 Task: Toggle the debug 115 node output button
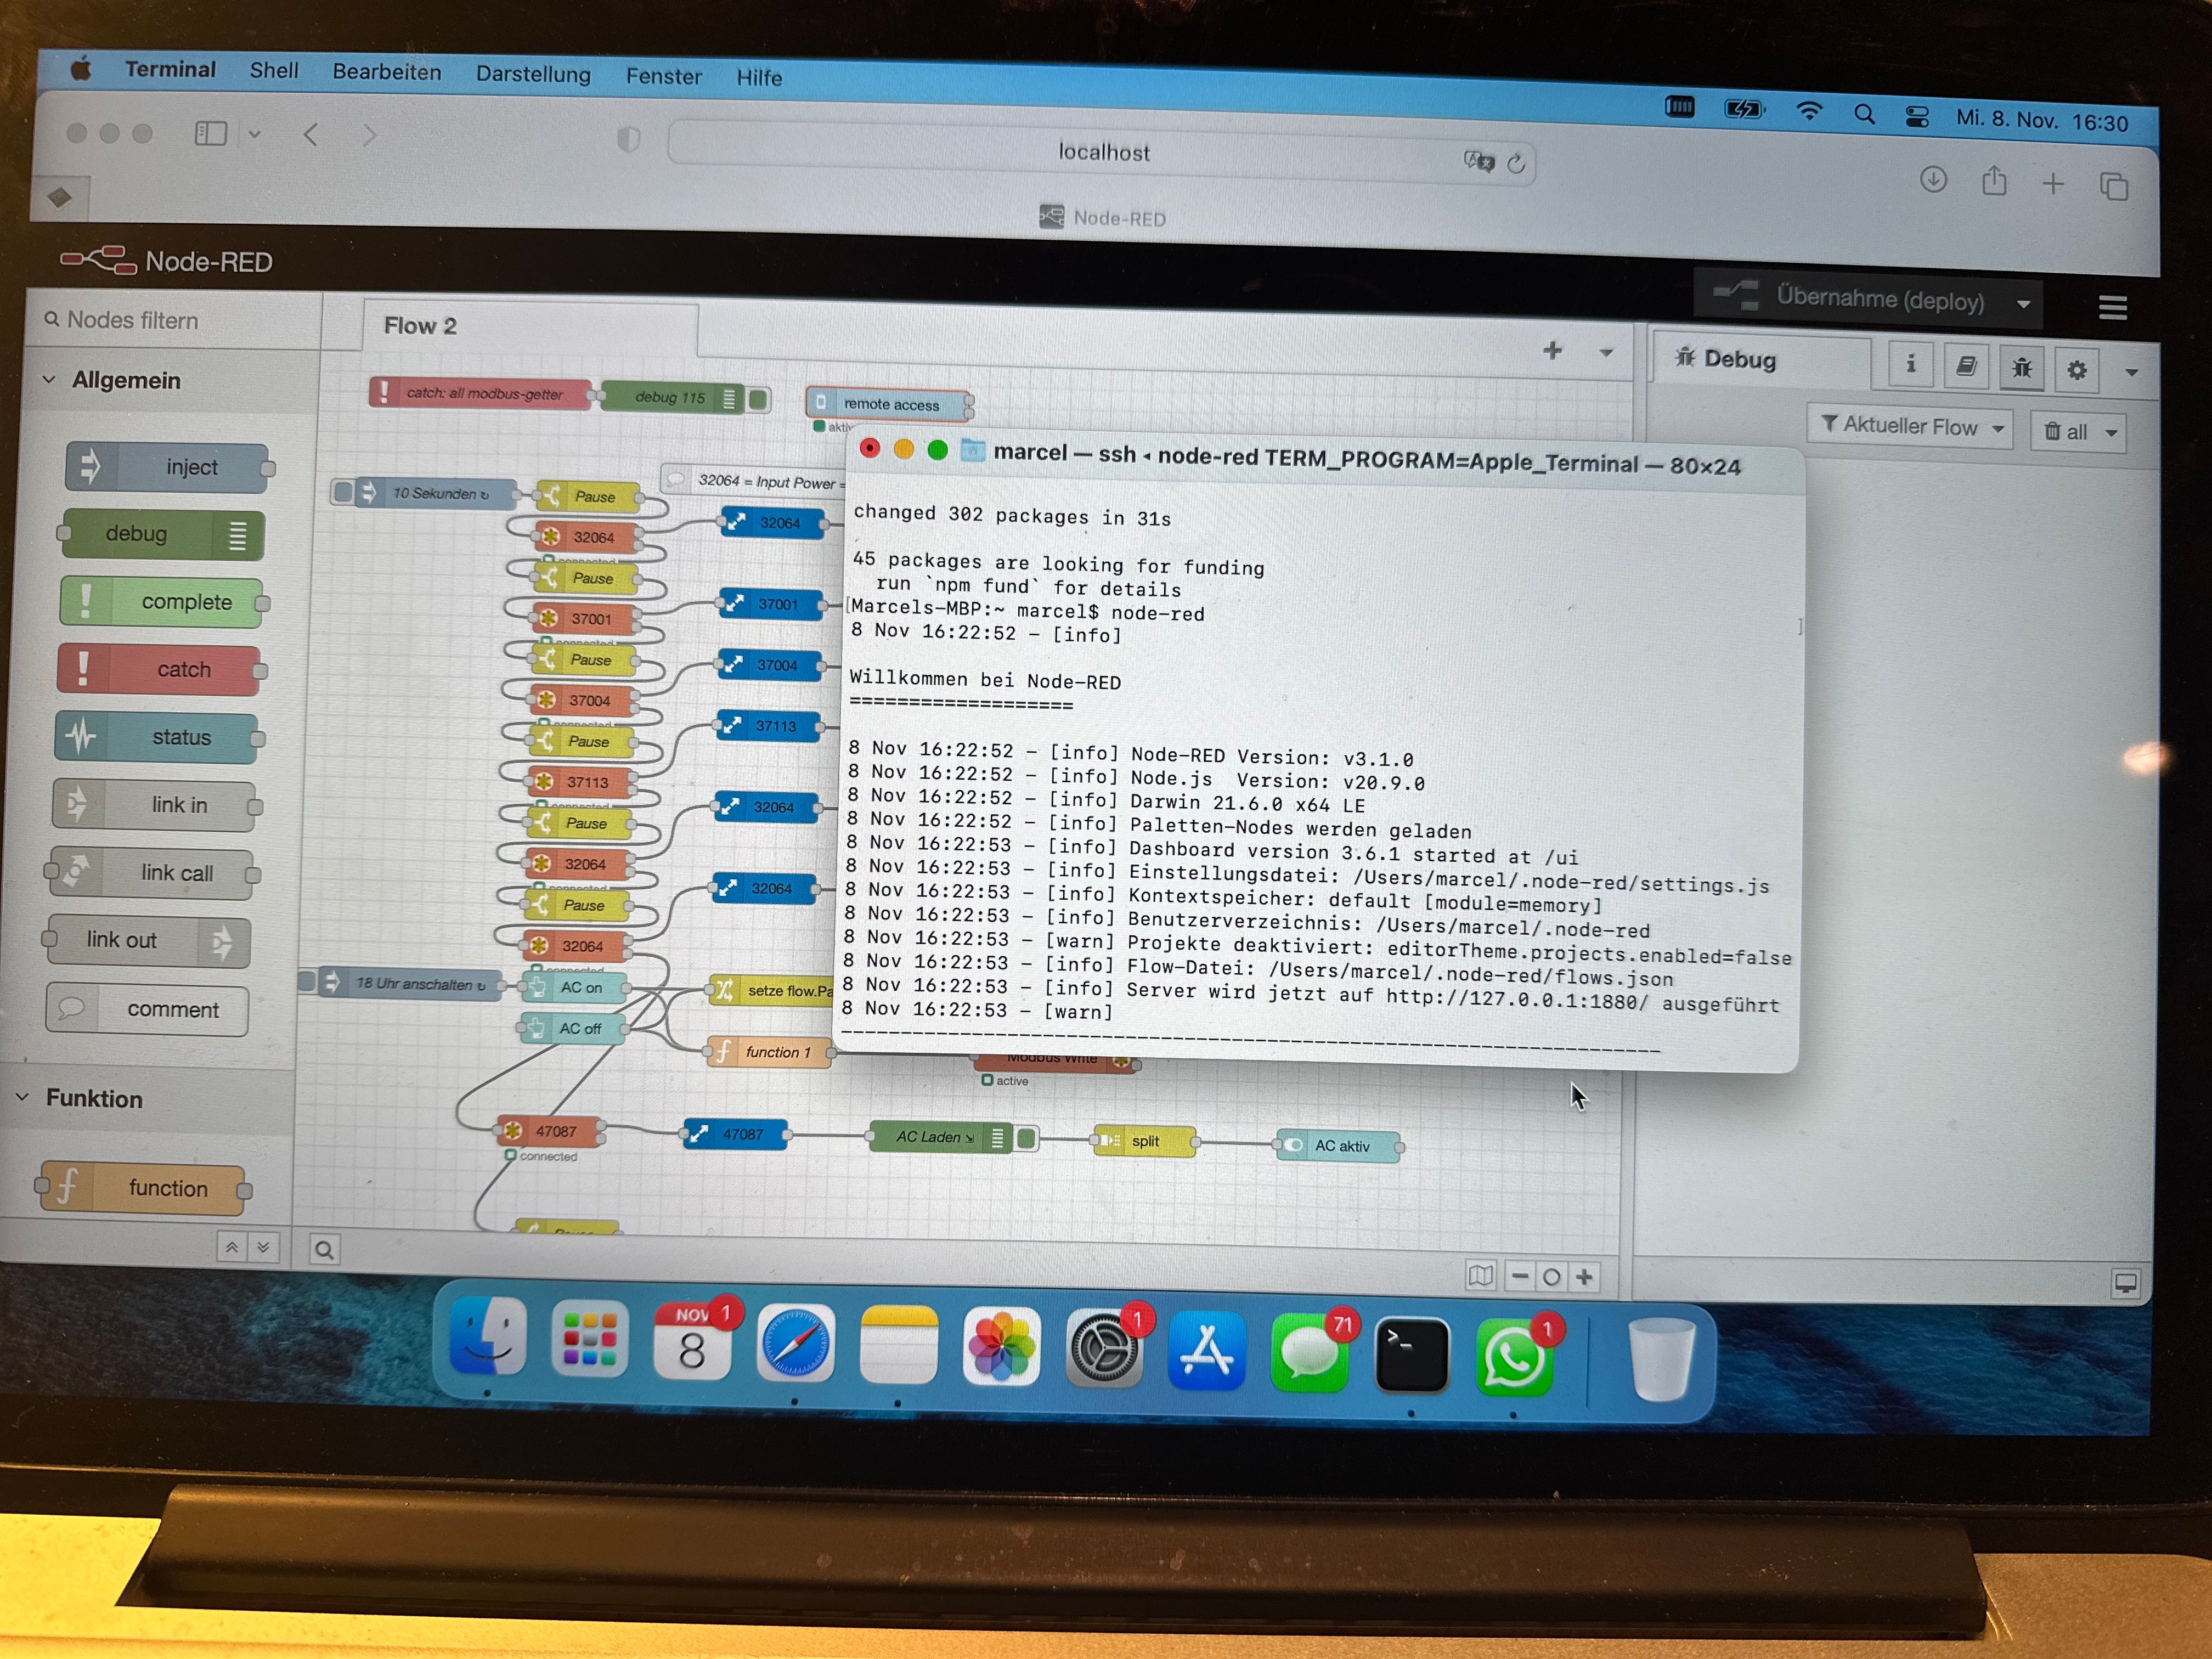[x=759, y=400]
